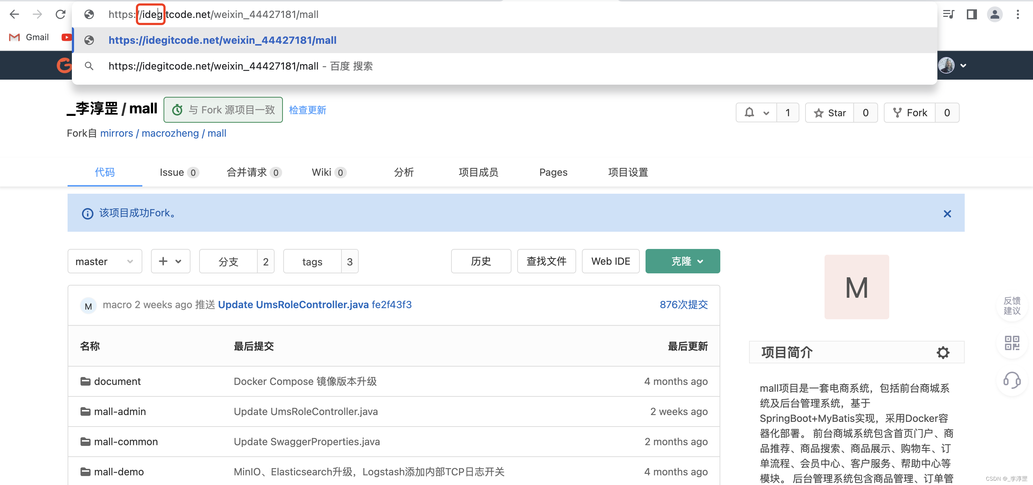
Task: Click the watcher count 1
Action: (788, 112)
